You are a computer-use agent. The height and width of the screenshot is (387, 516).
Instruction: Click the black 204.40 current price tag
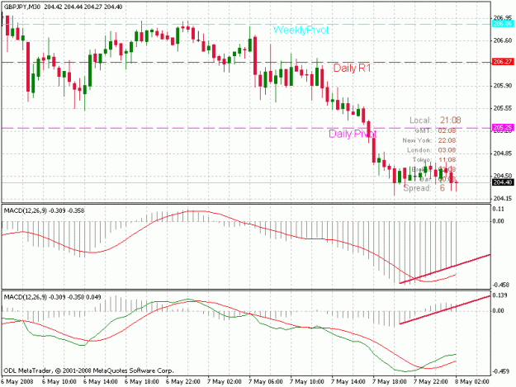(503, 182)
